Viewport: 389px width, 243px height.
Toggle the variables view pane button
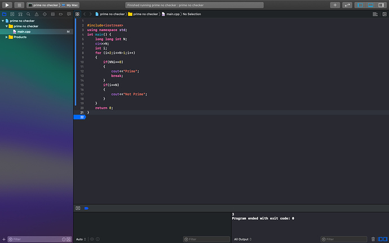[x=381, y=239]
